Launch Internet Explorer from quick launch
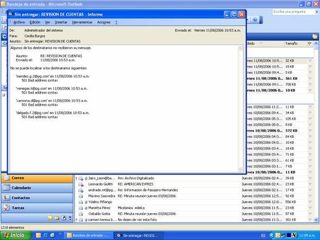 click(46, 236)
